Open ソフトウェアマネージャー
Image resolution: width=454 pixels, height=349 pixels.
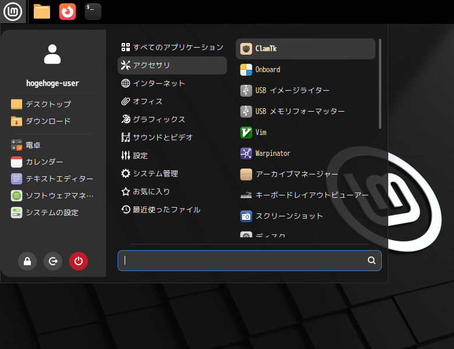coord(52,195)
